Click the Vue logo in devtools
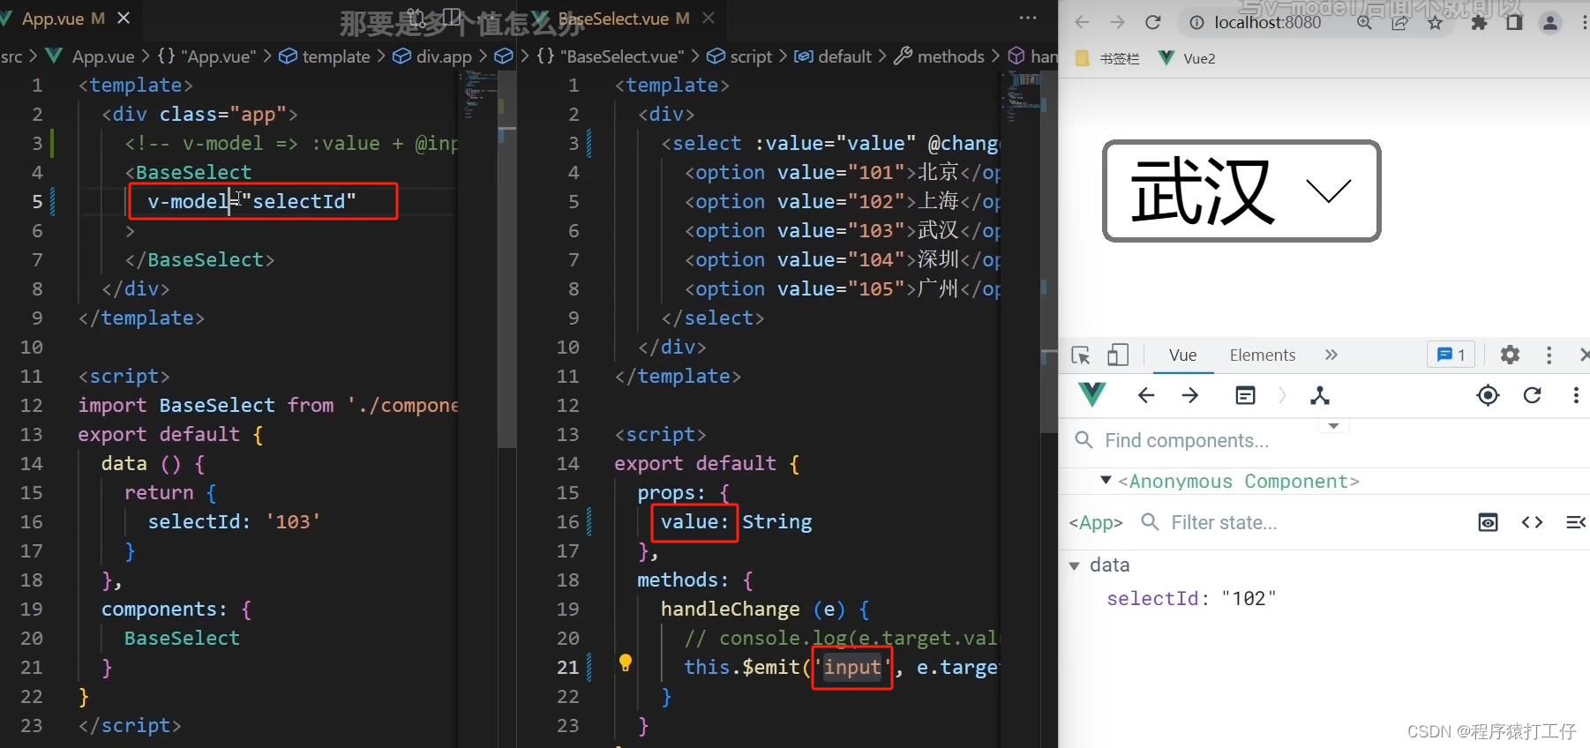The image size is (1590, 748). click(x=1092, y=394)
